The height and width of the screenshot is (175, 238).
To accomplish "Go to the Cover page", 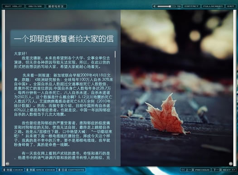I will pyautogui.click(x=13, y=170).
